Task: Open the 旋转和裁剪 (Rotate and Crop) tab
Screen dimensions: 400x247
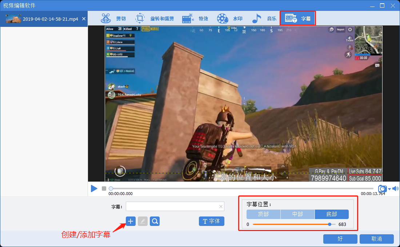Action: click(x=154, y=19)
